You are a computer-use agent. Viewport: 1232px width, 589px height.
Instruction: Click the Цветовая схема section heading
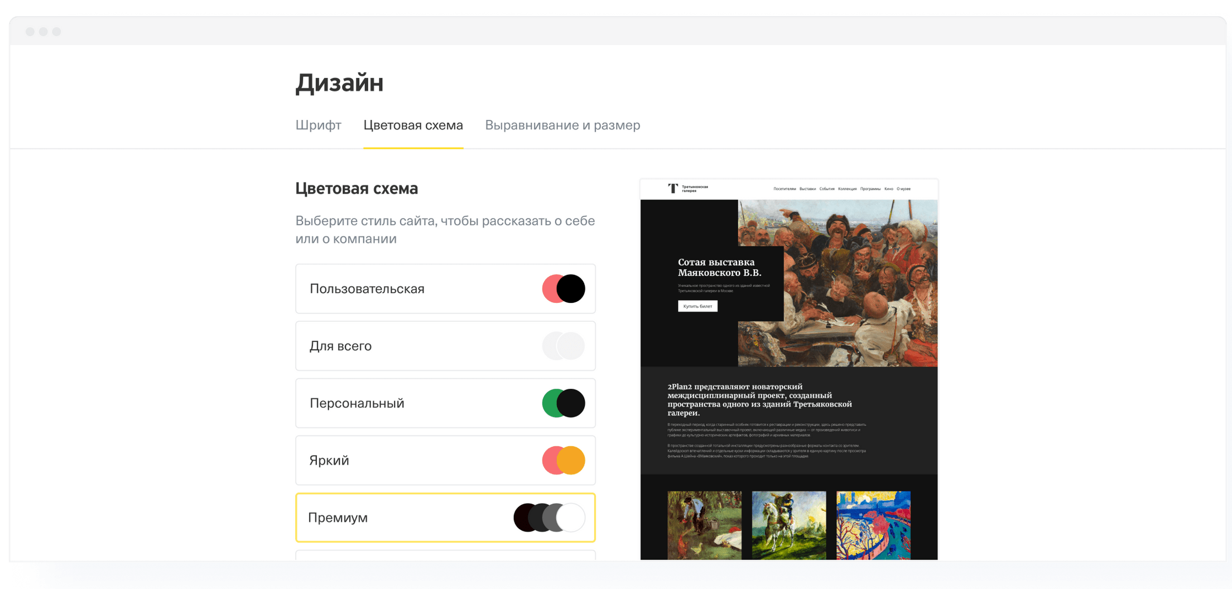[357, 189]
